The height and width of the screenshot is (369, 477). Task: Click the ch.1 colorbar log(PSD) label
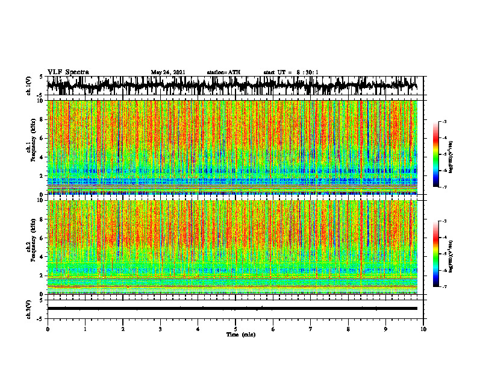pos(450,157)
